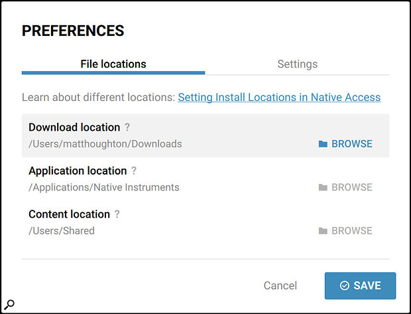Click the /Users/matthoughton/Downloads path text

105,144
